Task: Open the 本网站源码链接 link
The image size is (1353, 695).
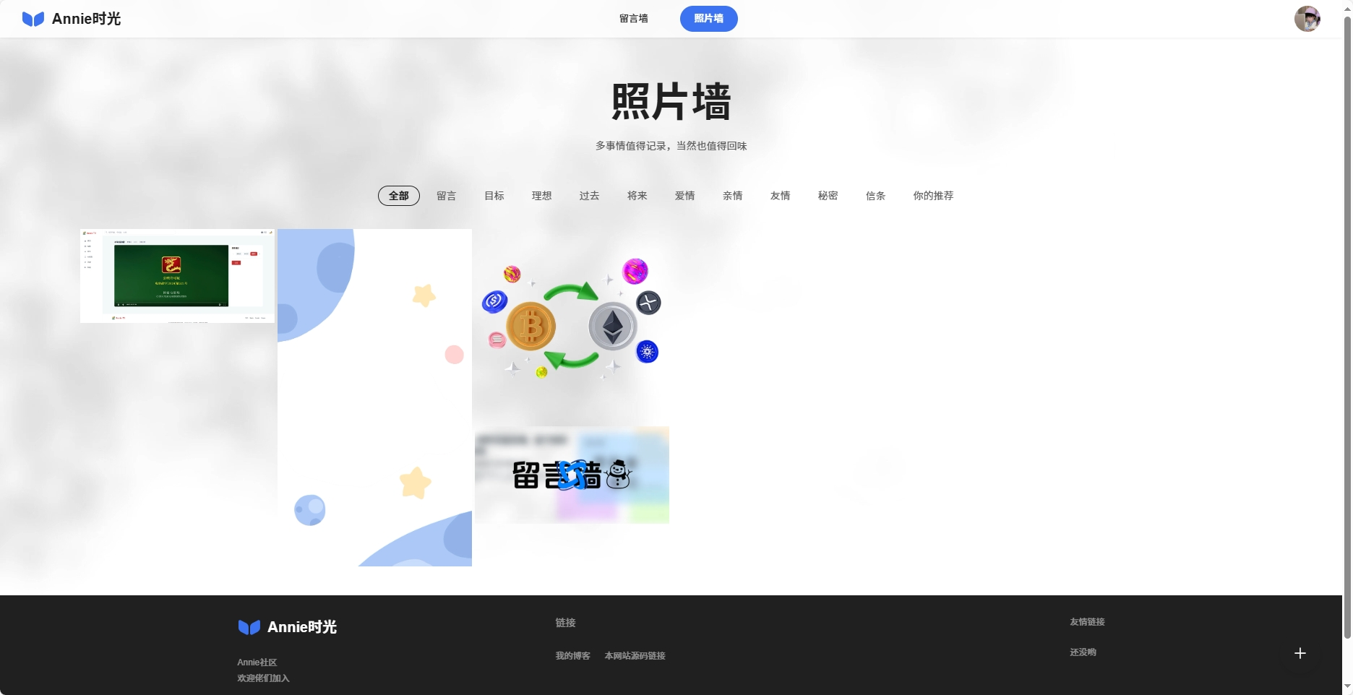Action: (635, 656)
